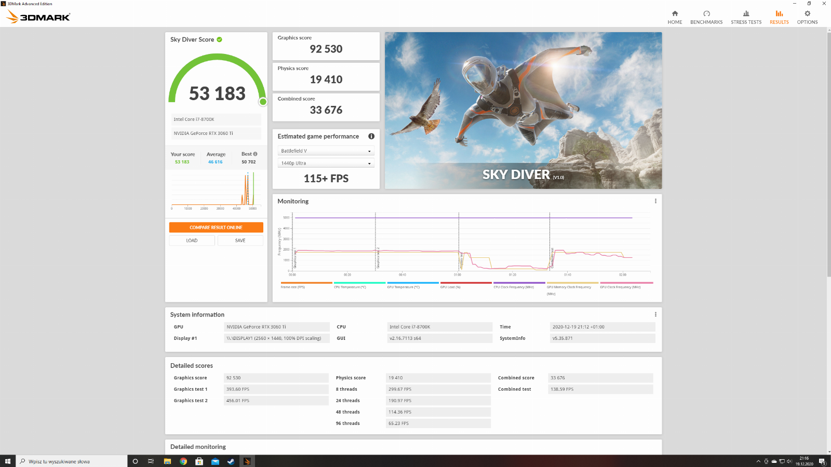831x467 pixels.
Task: Click the Detailed monitoring heading
Action: [x=198, y=447]
